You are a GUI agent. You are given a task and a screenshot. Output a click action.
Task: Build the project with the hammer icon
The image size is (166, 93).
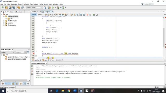click(45, 7)
